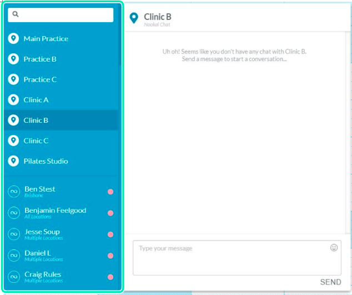Click Clinic A location pin icon
352x295 pixels.
[x=13, y=100]
